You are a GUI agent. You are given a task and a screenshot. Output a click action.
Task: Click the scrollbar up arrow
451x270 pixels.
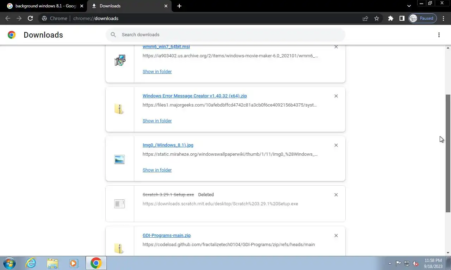(448, 48)
